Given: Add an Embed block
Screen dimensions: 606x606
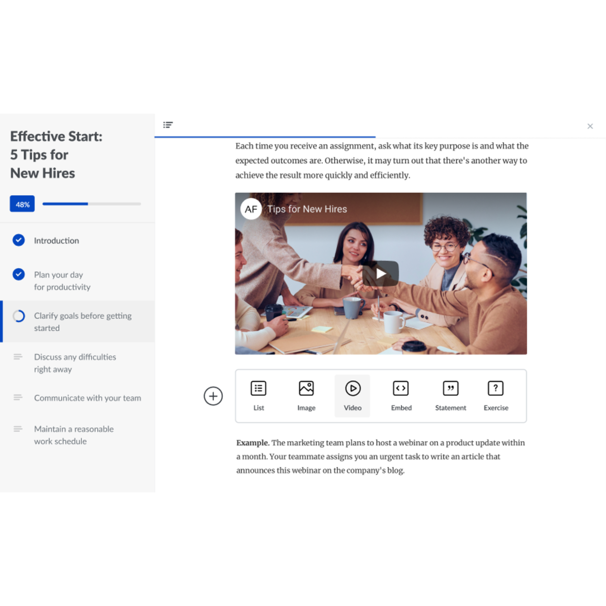Looking at the screenshot, I should tap(401, 395).
